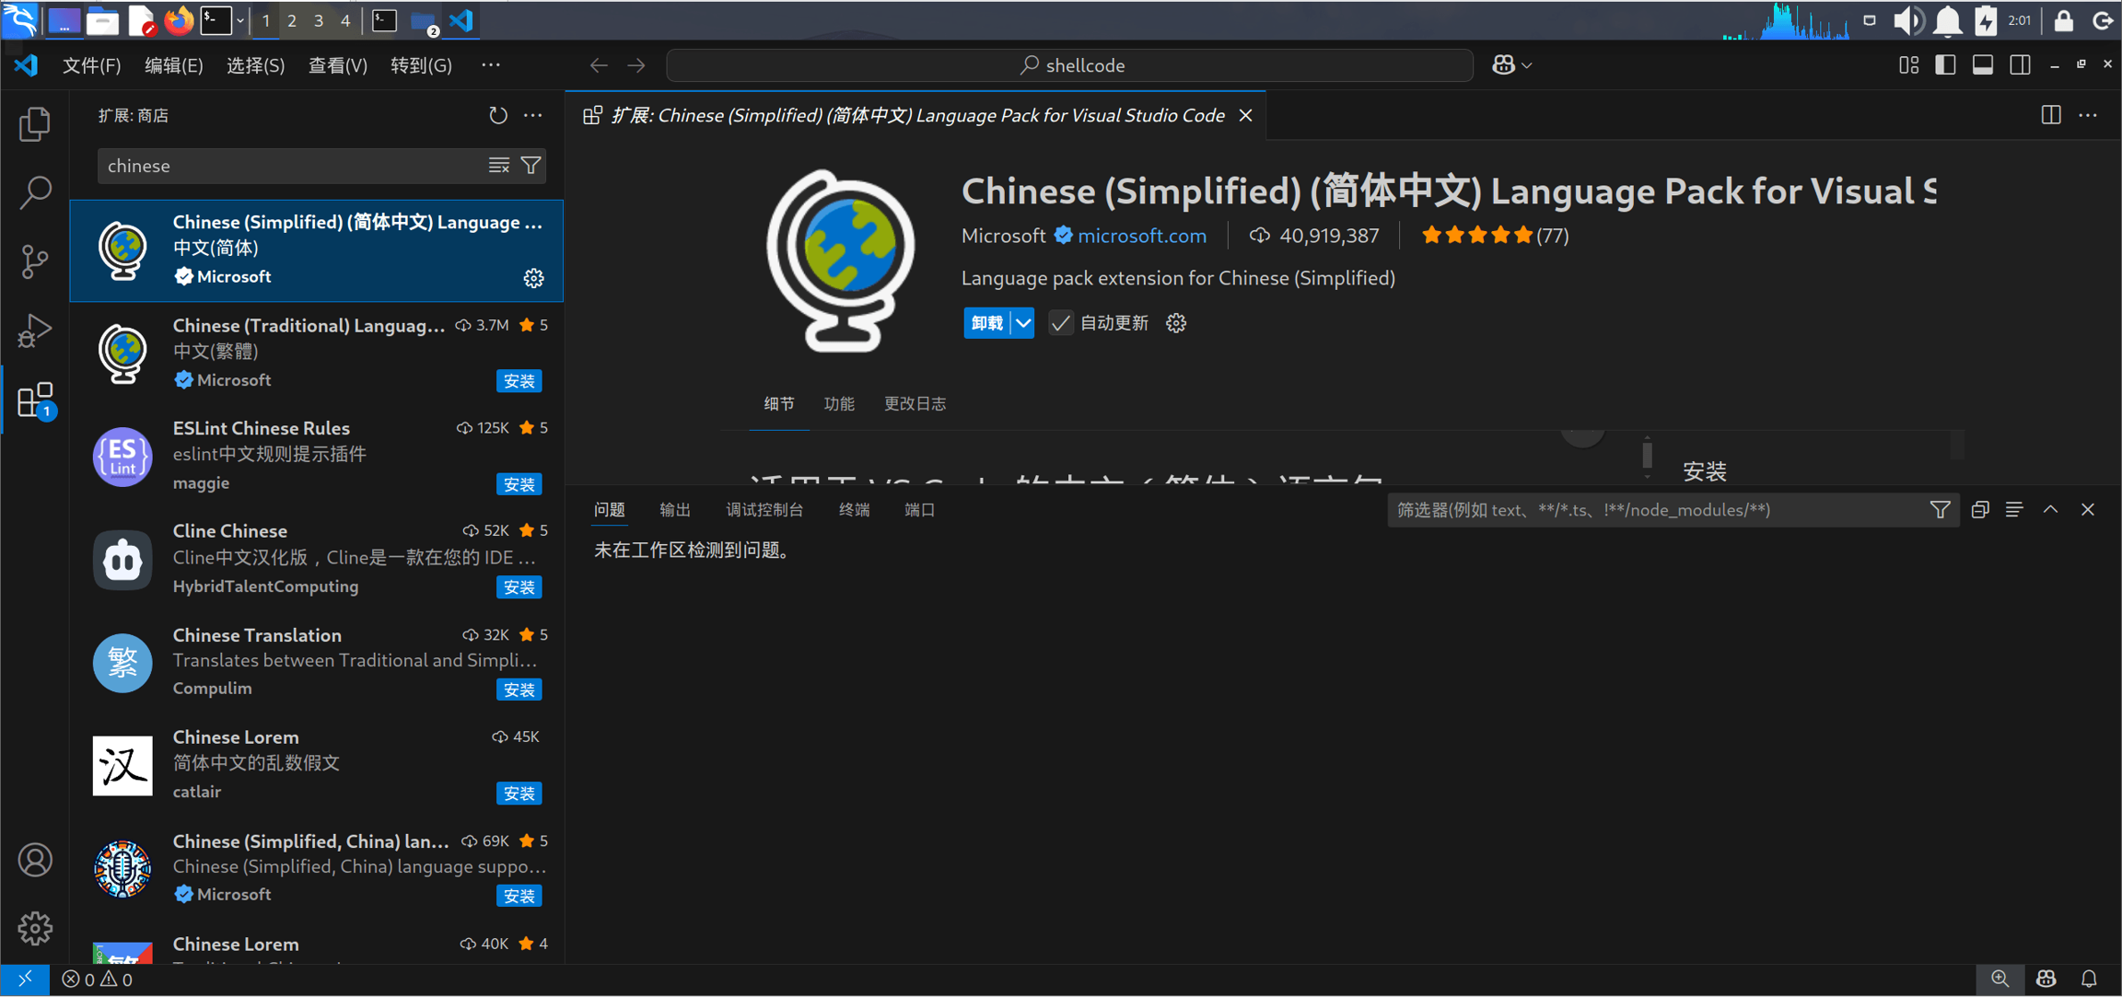This screenshot has height=997, width=2122.
Task: Open the Copilot chat dropdown arrow
Action: point(1527,65)
